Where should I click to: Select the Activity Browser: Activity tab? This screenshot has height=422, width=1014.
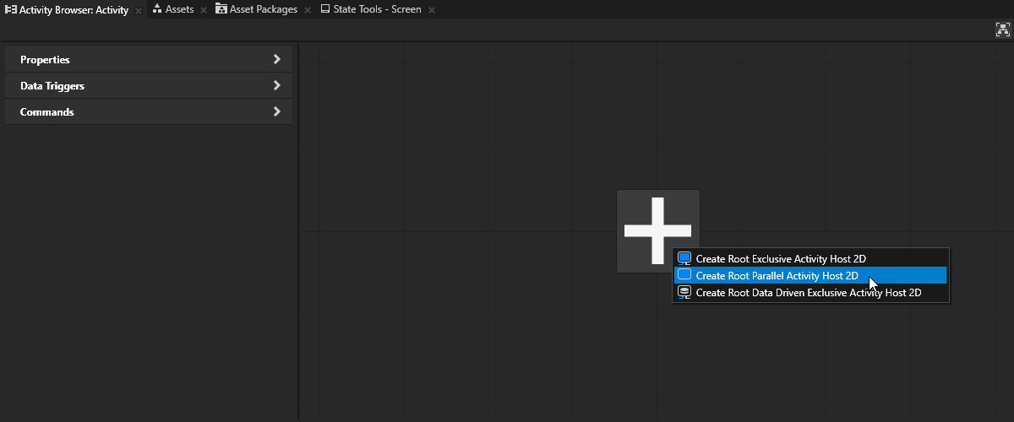tap(74, 10)
